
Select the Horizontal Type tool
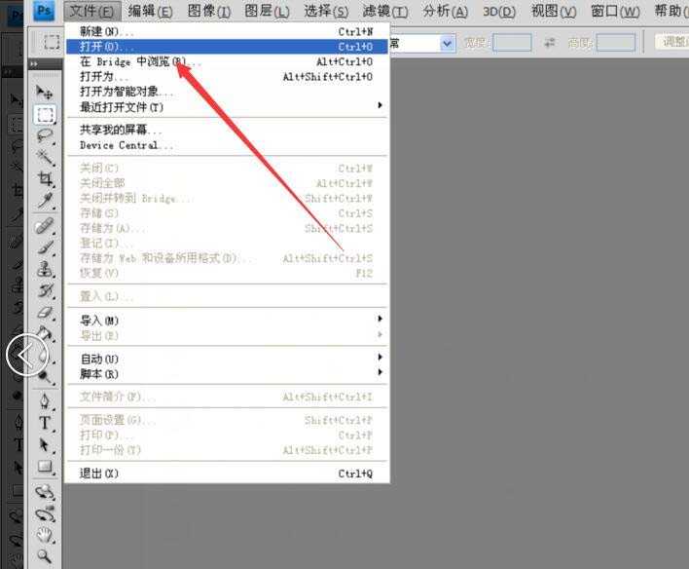point(45,423)
